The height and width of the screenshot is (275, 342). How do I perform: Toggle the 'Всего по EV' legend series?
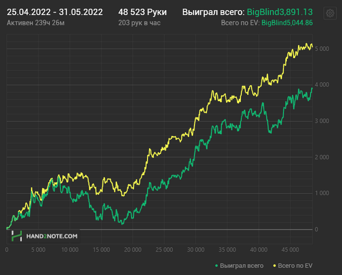point(293,266)
